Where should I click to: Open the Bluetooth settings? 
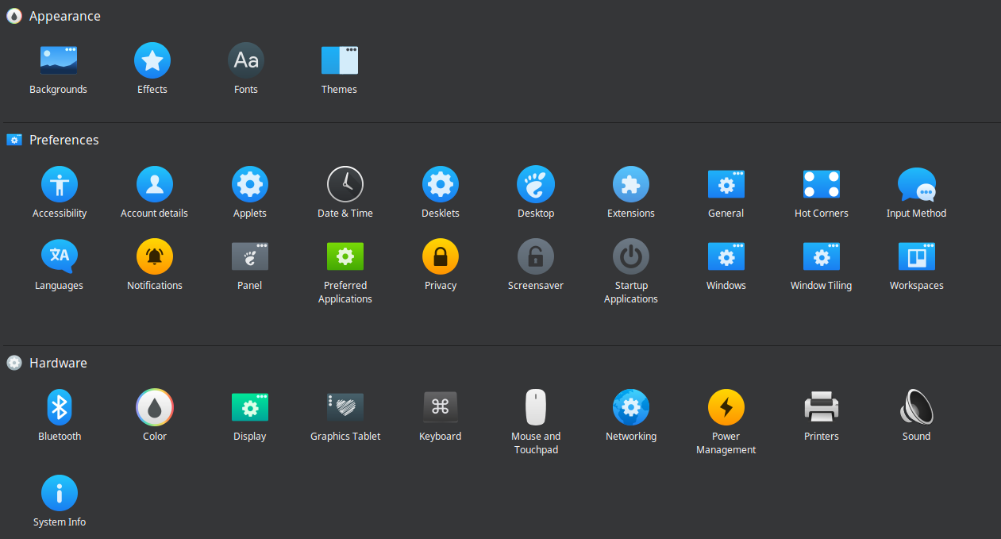point(59,406)
